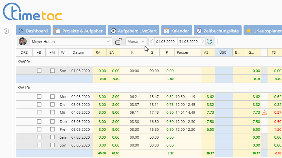
Task: Tick the +B checkbox for 02.03.2020
Action: [39, 97]
